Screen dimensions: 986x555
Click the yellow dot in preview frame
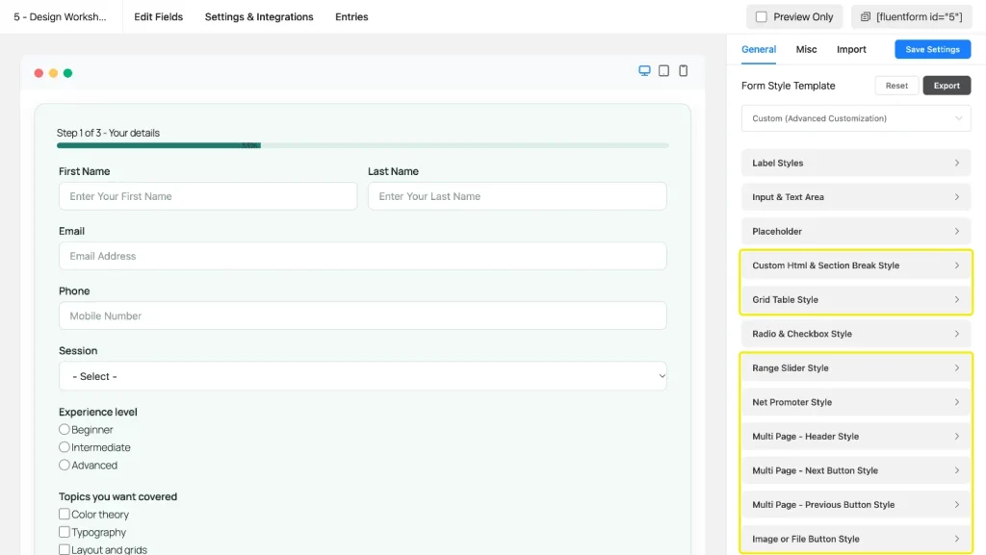point(54,73)
